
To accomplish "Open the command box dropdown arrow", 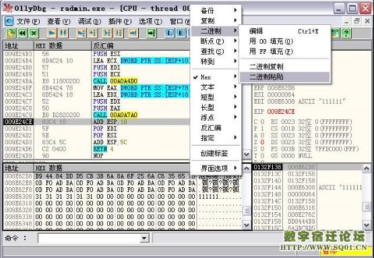I will 144,238.
